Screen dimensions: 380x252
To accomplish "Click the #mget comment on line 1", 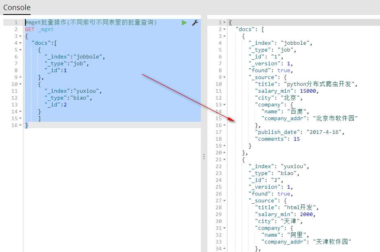I will pyautogui.click(x=91, y=23).
